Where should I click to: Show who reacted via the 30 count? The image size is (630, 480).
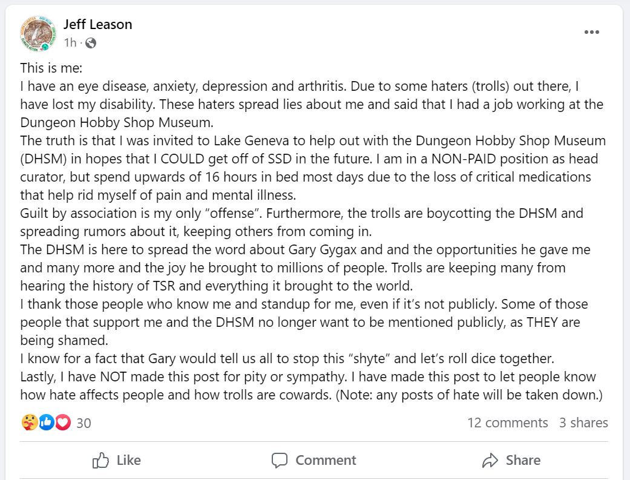[84, 423]
